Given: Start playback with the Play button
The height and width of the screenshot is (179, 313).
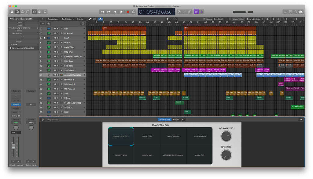Looking at the screenshot, I should pyautogui.click(x=121, y=12).
